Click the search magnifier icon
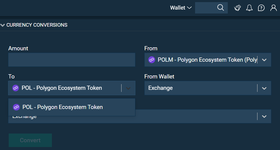The image size is (280, 150). pyautogui.click(x=221, y=8)
